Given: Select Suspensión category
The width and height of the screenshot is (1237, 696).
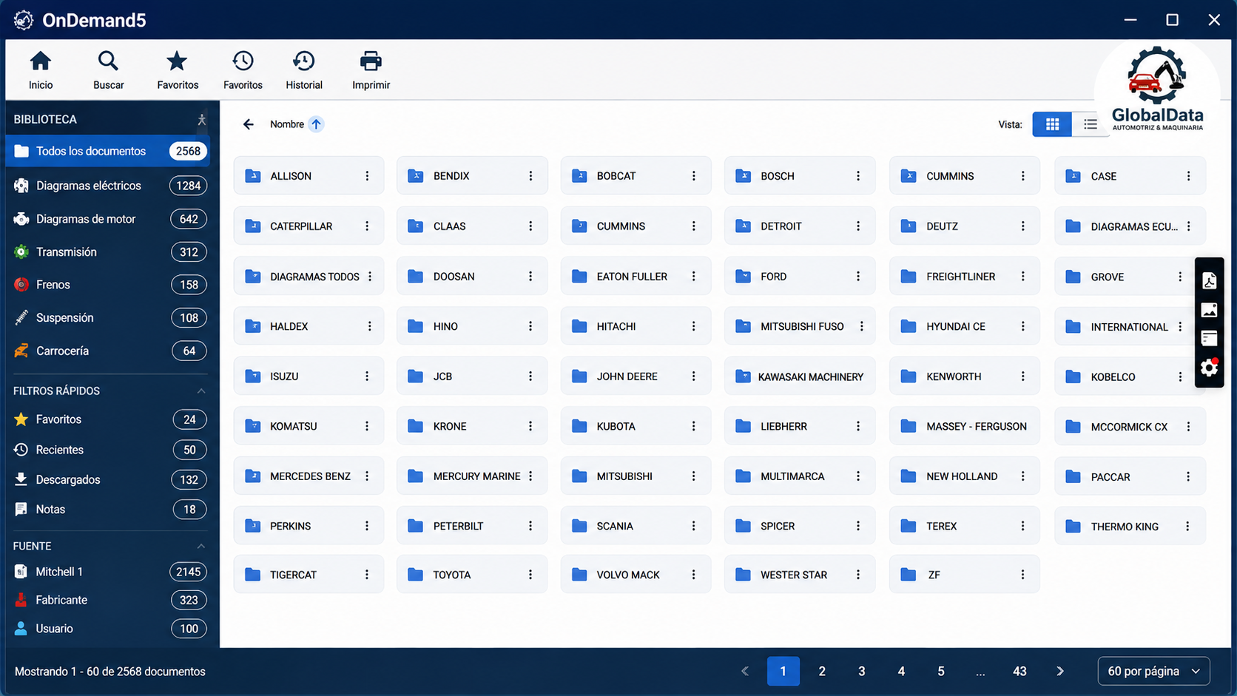Looking at the screenshot, I should (x=108, y=318).
